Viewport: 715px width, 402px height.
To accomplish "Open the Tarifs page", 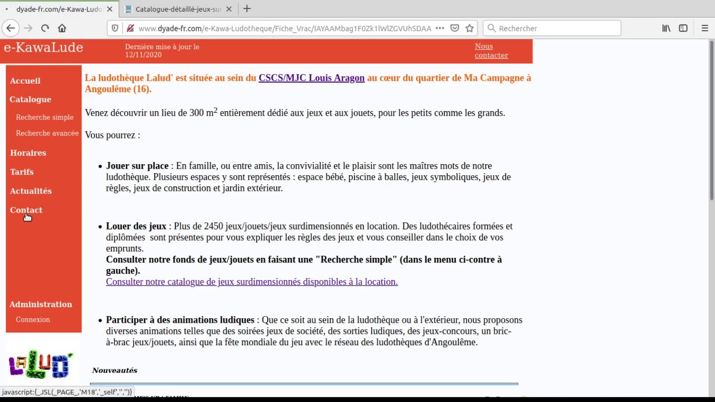I will pos(22,172).
